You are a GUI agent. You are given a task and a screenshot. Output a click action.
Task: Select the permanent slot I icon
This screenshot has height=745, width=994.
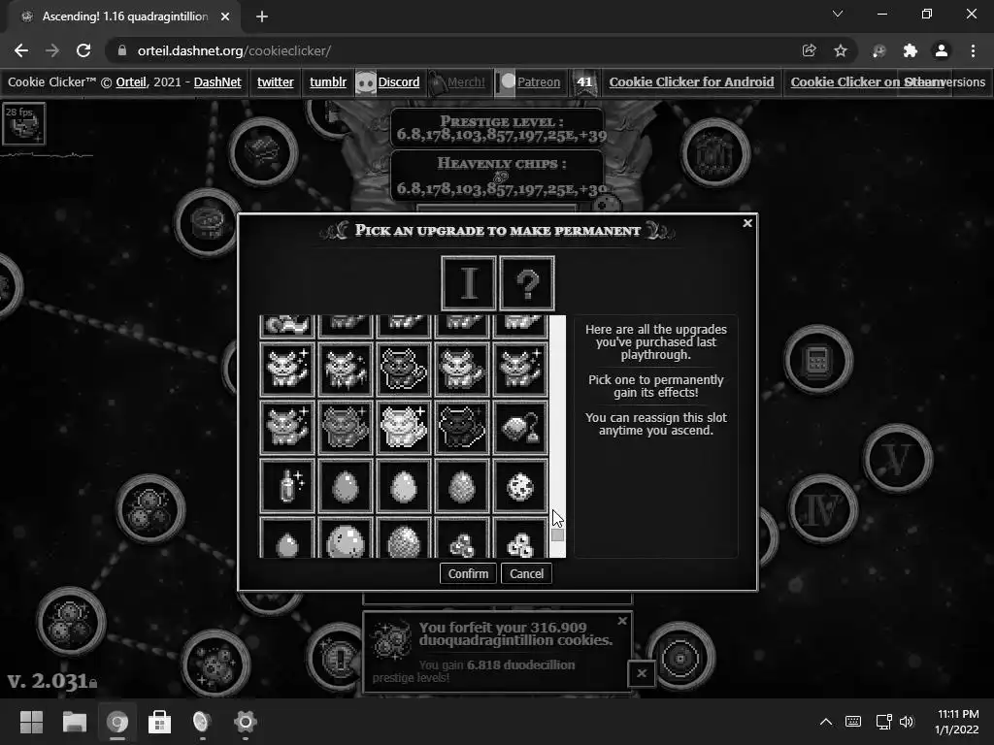pyautogui.click(x=469, y=283)
